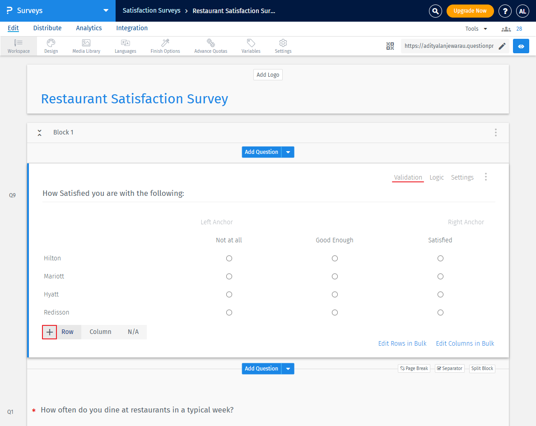The image size is (536, 426).
Task: Open the Languages panel
Action: tap(125, 46)
